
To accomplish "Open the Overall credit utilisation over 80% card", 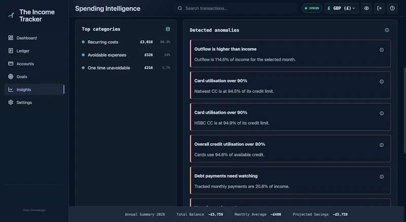I will coord(290,149).
